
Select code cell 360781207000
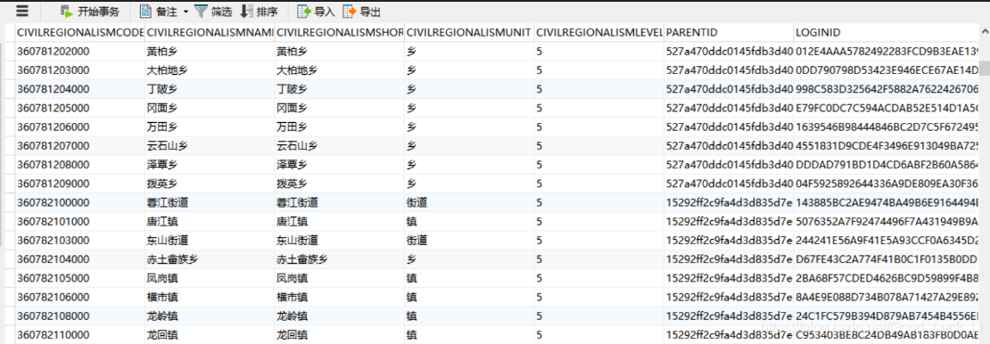click(x=79, y=146)
